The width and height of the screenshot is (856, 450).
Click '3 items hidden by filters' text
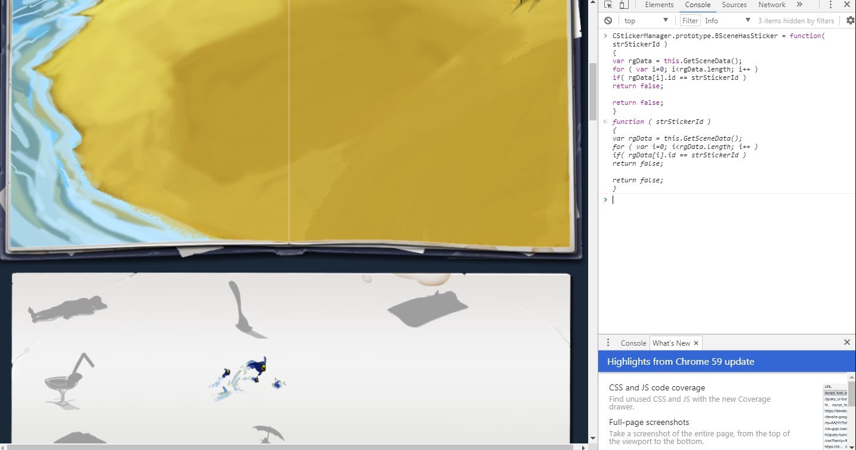[796, 20]
